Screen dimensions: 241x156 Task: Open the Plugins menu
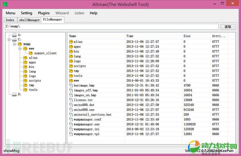[44, 13]
